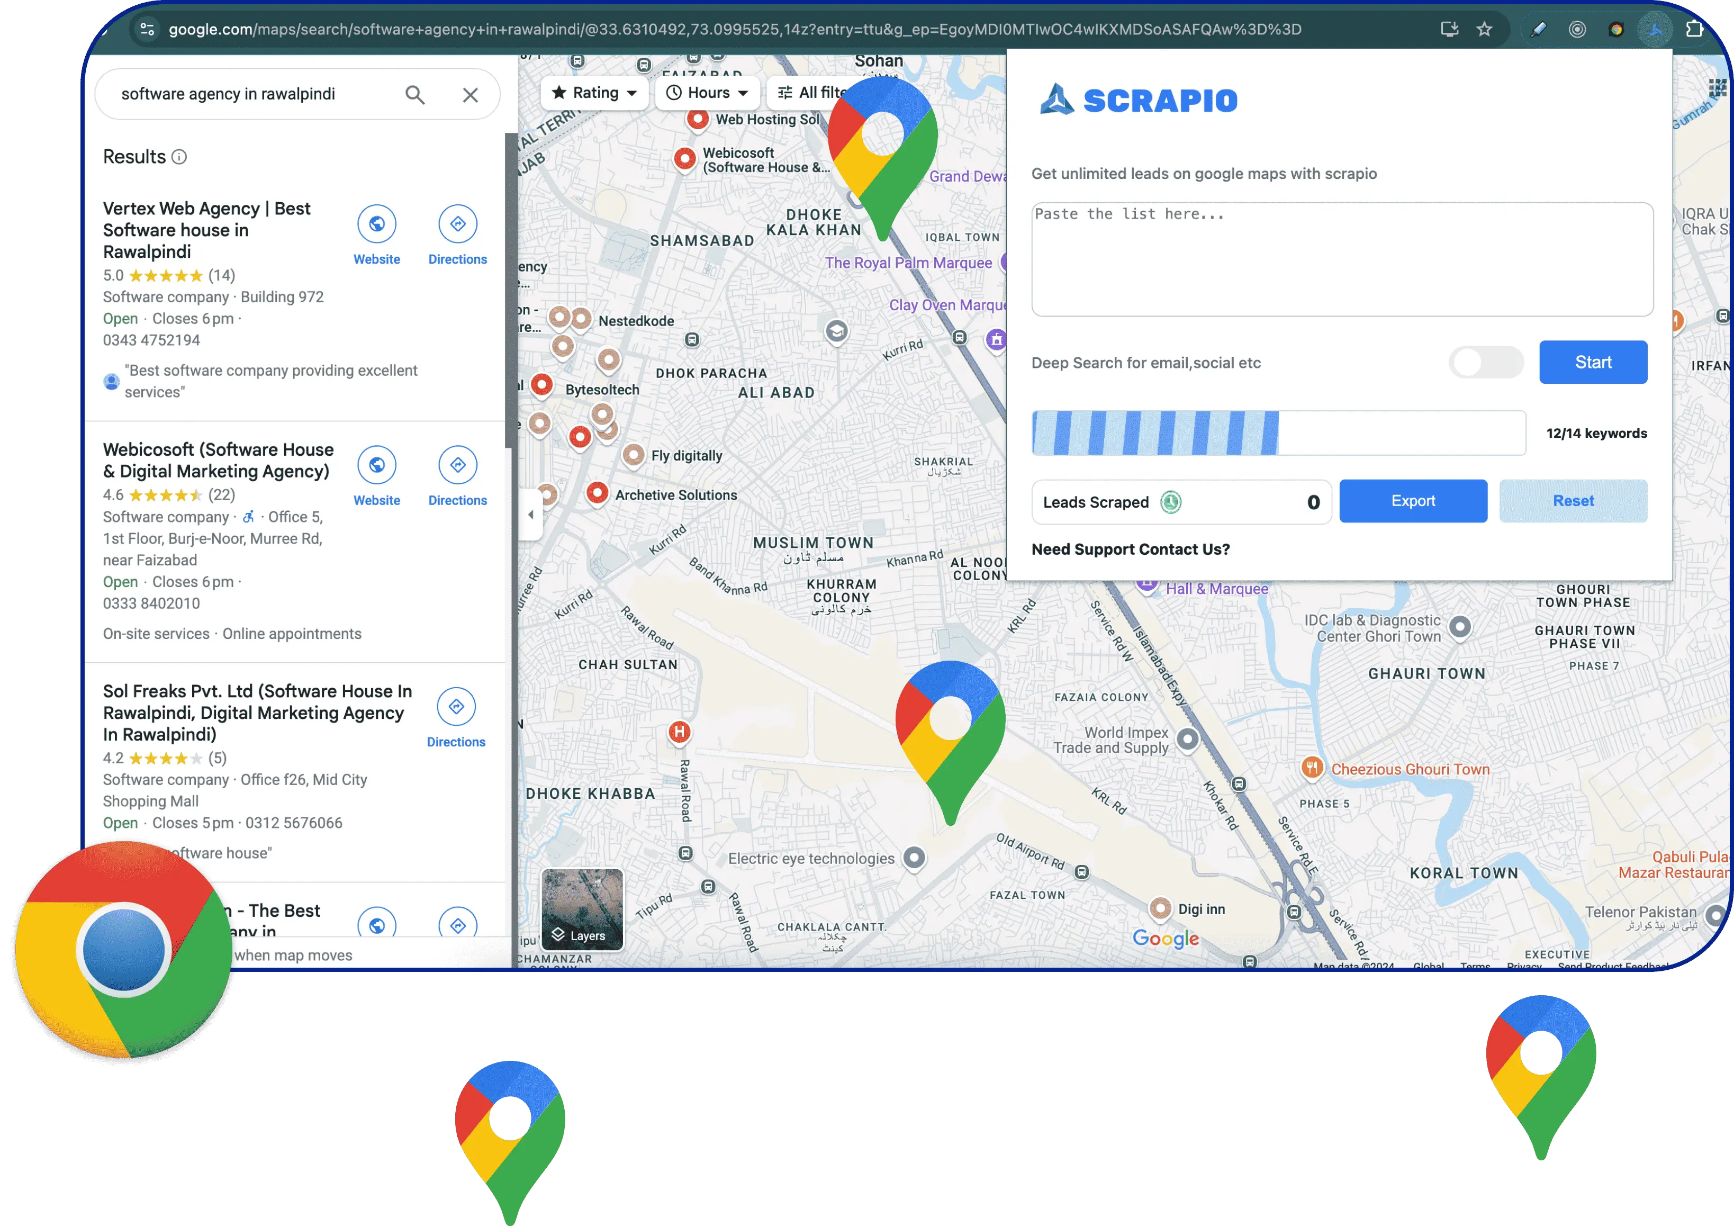Open Vertex Web Agency website icon
Viewport: 1734px width, 1226px height.
[377, 223]
